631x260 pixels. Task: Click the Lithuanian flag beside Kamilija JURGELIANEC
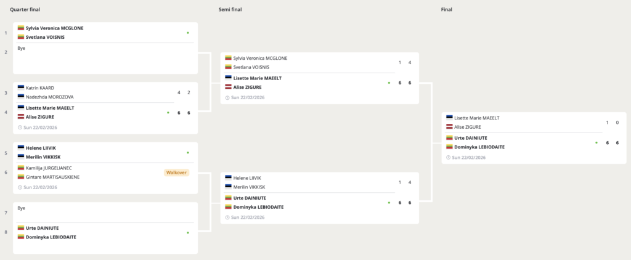[21, 168]
